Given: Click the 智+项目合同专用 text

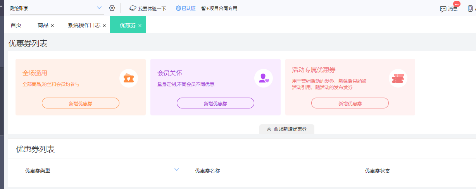Looking at the screenshot, I should [219, 9].
